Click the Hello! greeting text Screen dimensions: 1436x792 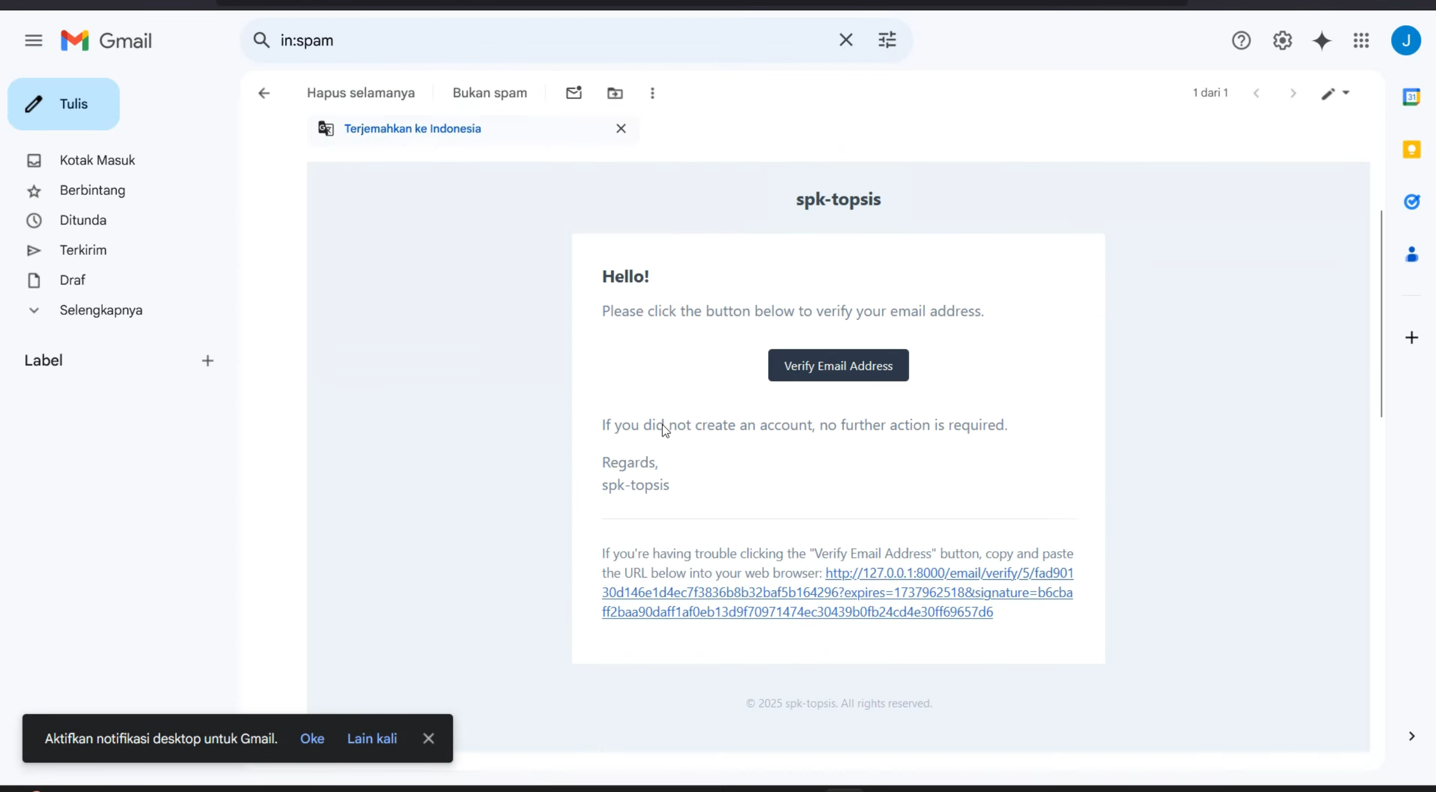[x=625, y=276]
